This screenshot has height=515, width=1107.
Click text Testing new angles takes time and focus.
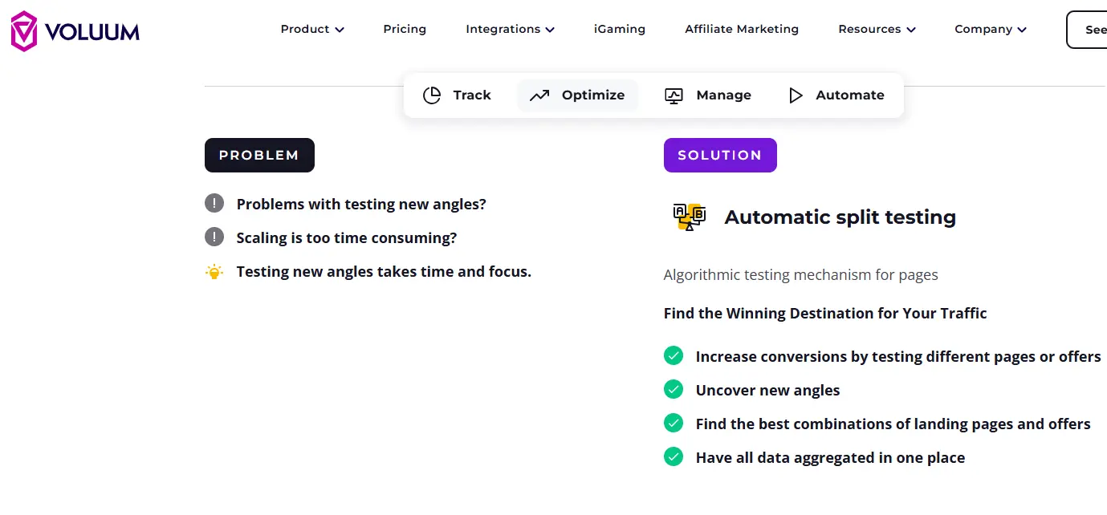(384, 272)
